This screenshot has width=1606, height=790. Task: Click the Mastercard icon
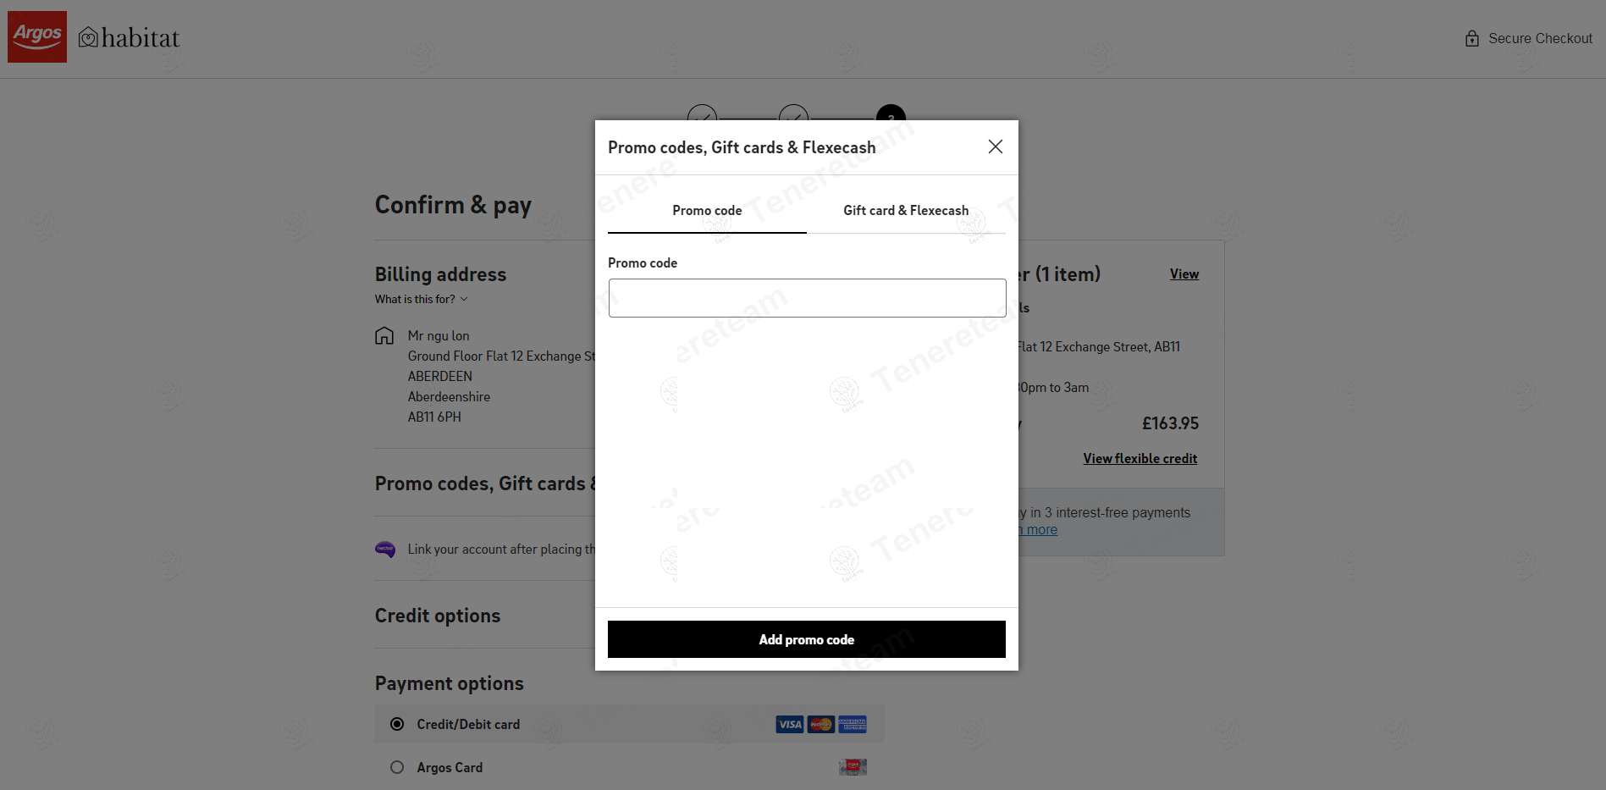tap(820, 725)
